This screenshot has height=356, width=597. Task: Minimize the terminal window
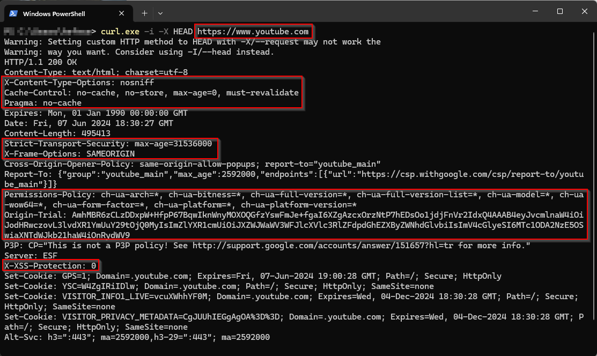tap(535, 11)
